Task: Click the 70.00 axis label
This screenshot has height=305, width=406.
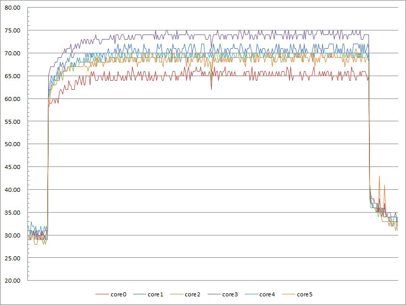Action: [12, 53]
